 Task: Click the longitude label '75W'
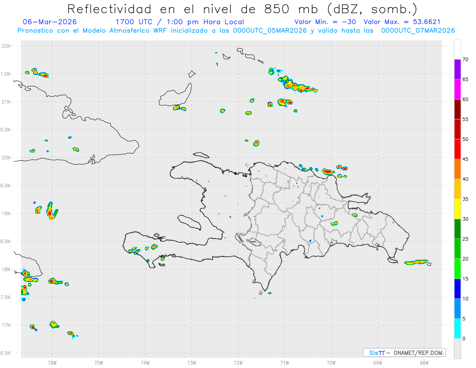[x=98, y=362]
